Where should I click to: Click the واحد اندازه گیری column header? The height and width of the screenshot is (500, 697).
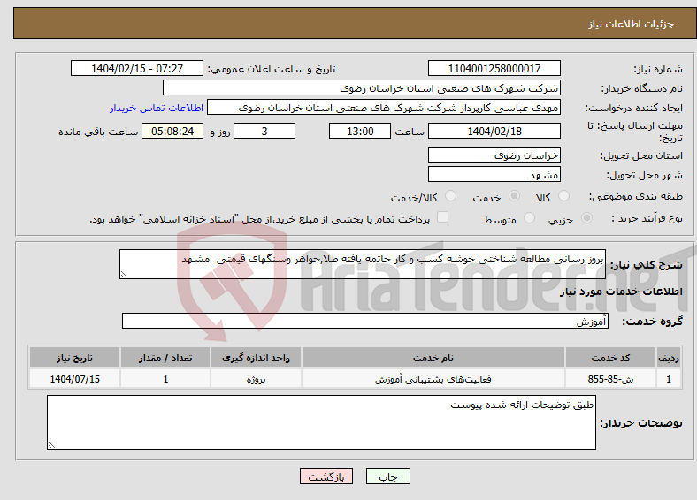(256, 358)
